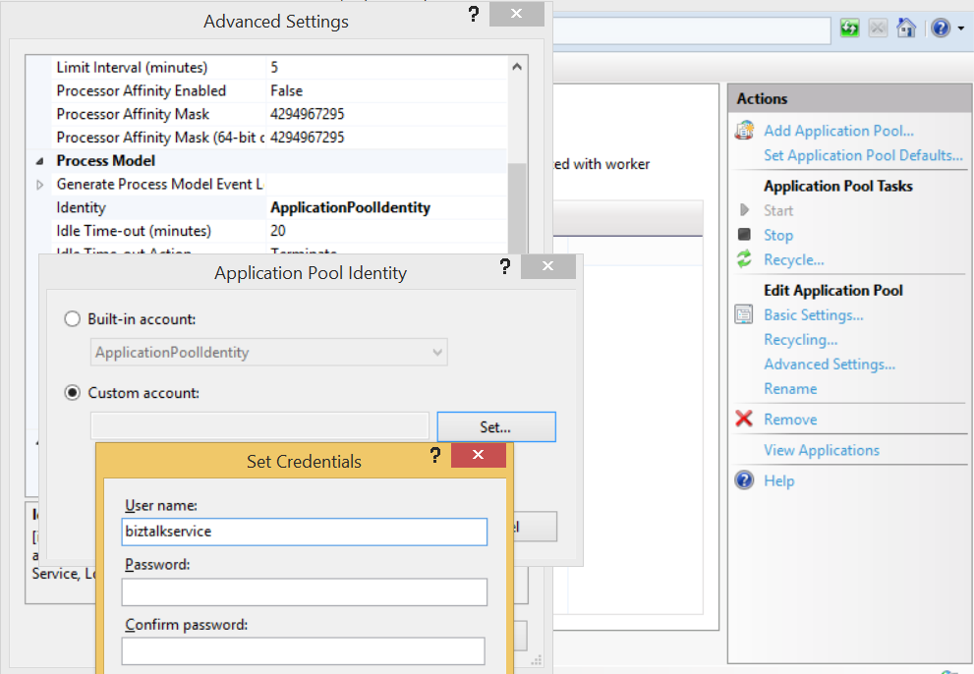Collapse the Process Model section
The image size is (974, 674).
39,161
